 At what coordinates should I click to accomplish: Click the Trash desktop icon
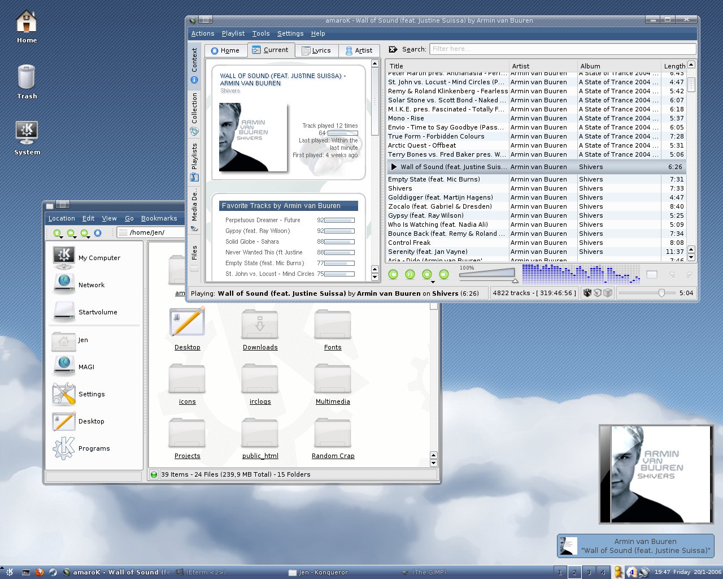coord(27,83)
